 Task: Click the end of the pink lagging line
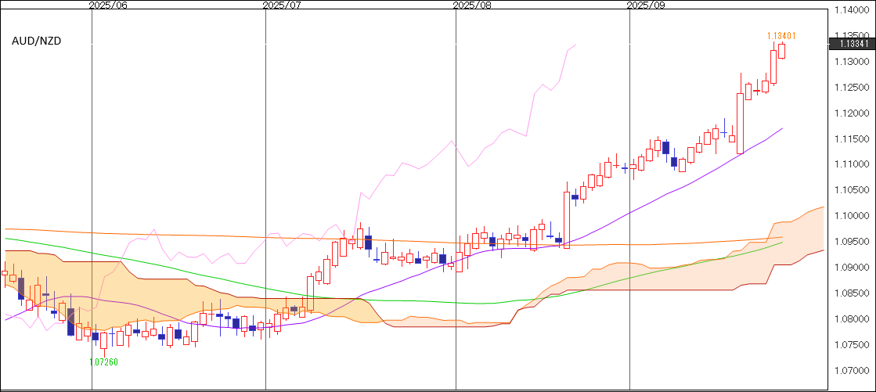click(575, 45)
